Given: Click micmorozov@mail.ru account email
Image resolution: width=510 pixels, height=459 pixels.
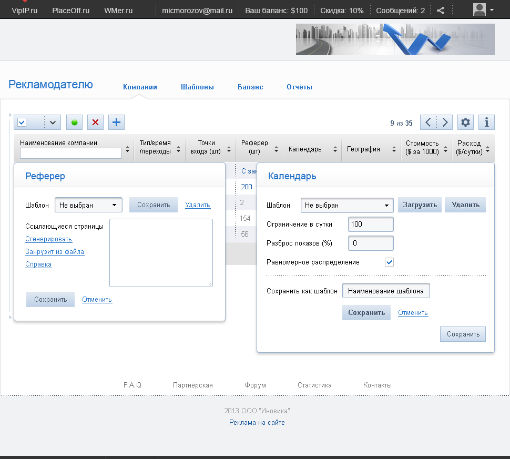Looking at the screenshot, I should 197,11.
